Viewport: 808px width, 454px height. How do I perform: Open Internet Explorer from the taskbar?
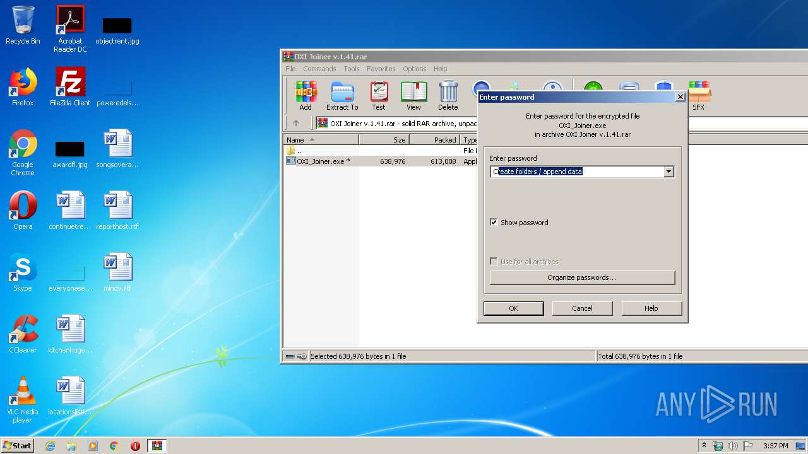(50, 446)
